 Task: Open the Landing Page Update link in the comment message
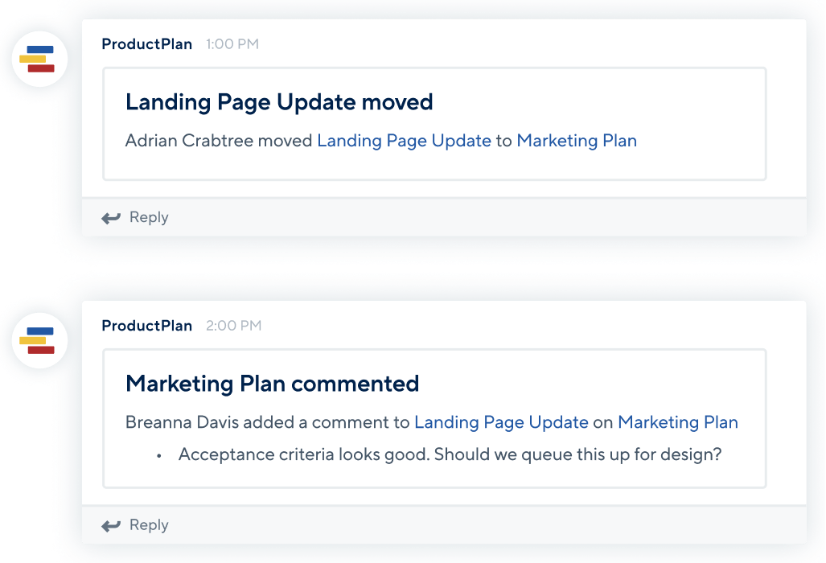(x=501, y=422)
